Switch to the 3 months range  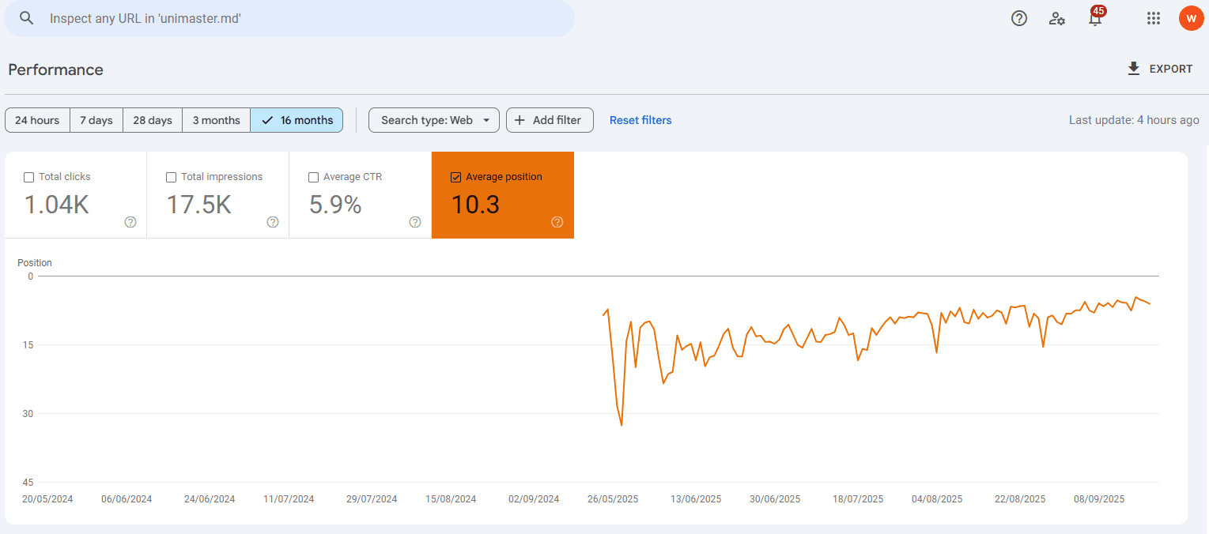[x=216, y=120]
